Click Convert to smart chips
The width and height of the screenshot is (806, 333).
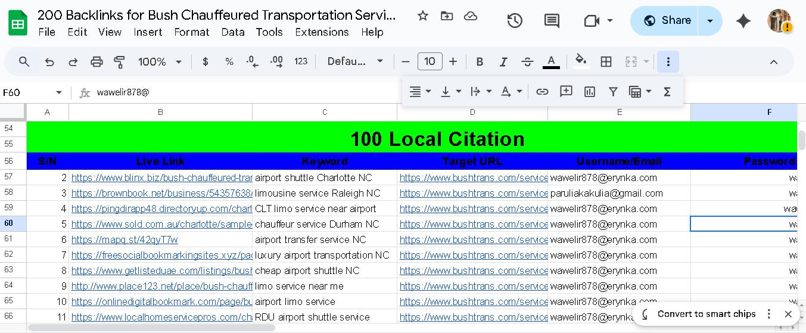707,314
